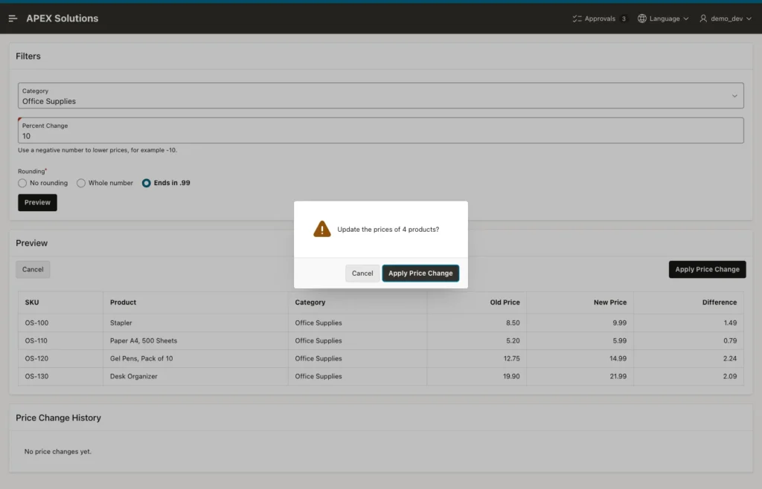Screen dimensions: 762x489
Task: Select the Whole number radio option
Action: coord(81,183)
